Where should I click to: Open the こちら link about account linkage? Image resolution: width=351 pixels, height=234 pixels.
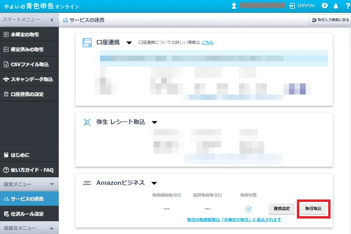click(207, 42)
